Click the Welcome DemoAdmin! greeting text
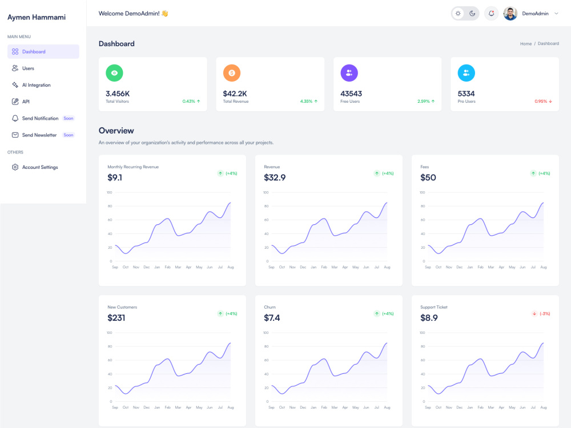The height and width of the screenshot is (428, 571). click(x=133, y=14)
